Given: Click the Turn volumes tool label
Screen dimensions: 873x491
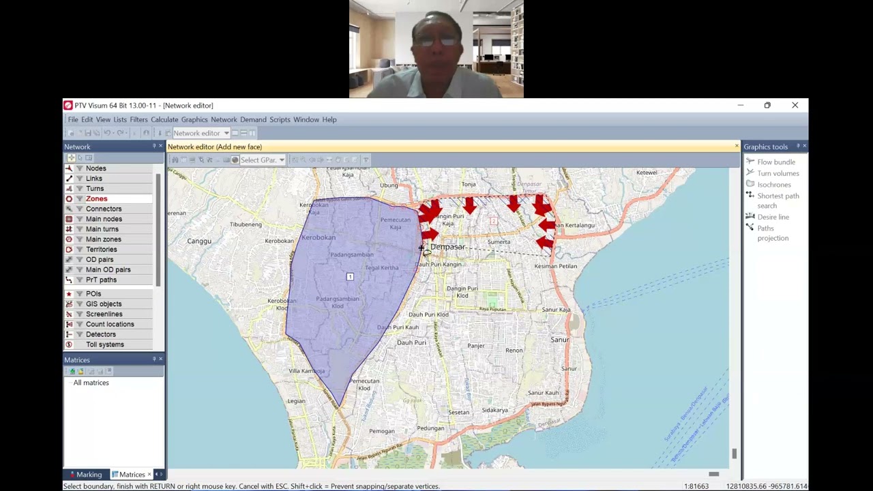Looking at the screenshot, I should pyautogui.click(x=778, y=173).
